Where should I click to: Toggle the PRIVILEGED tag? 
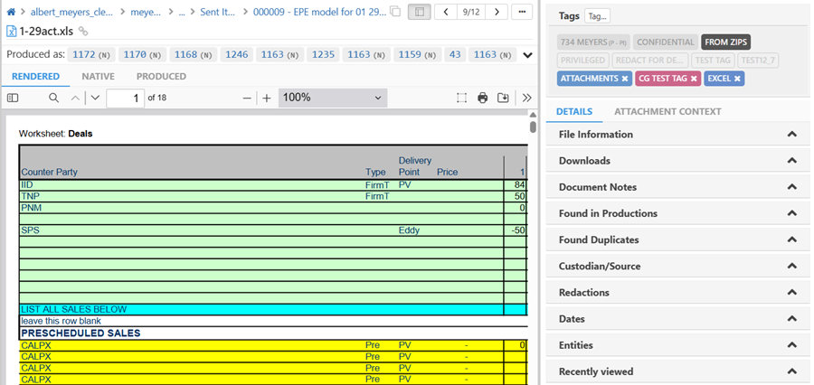click(x=583, y=61)
